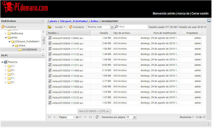Expand the D:\ drive arrow
Viewport: 212px width, 128px height.
[x=6, y=70]
